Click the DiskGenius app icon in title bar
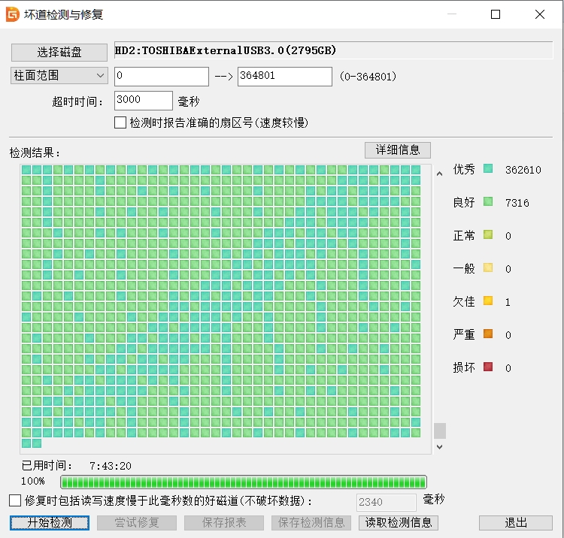This screenshot has width=564, height=538. [x=13, y=14]
